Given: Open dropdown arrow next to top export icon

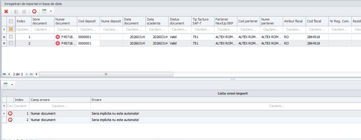Looking at the screenshot, I should [x=51, y=11].
